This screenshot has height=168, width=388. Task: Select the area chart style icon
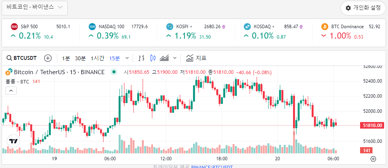(164, 58)
